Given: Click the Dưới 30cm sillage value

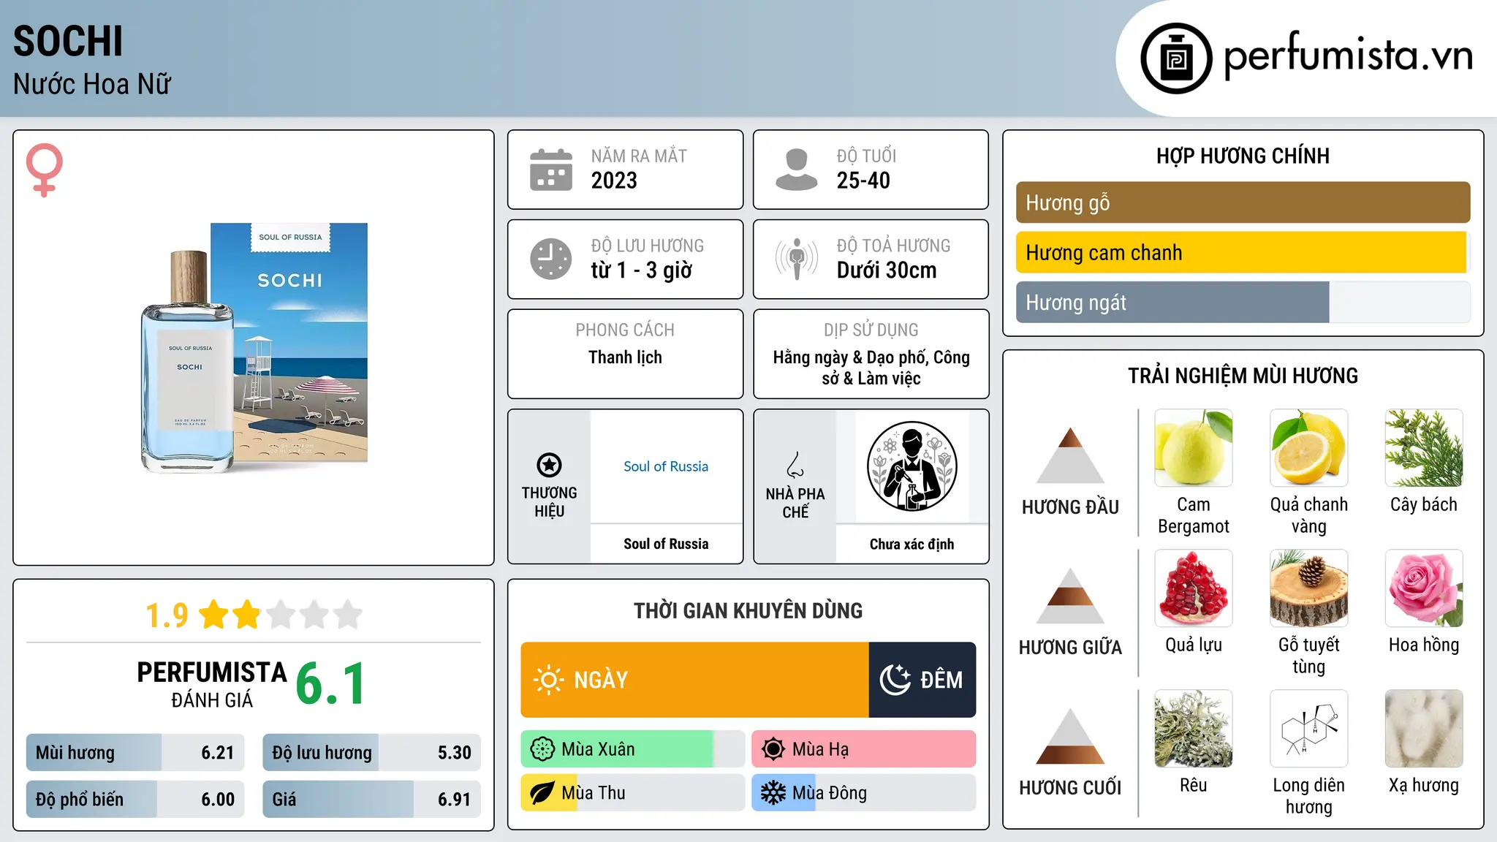Looking at the screenshot, I should click(x=887, y=270).
